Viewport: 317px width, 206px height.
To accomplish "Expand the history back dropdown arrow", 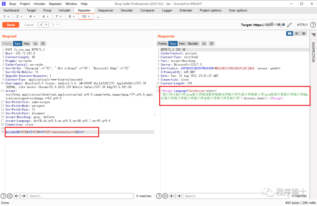I will pos(46,25).
